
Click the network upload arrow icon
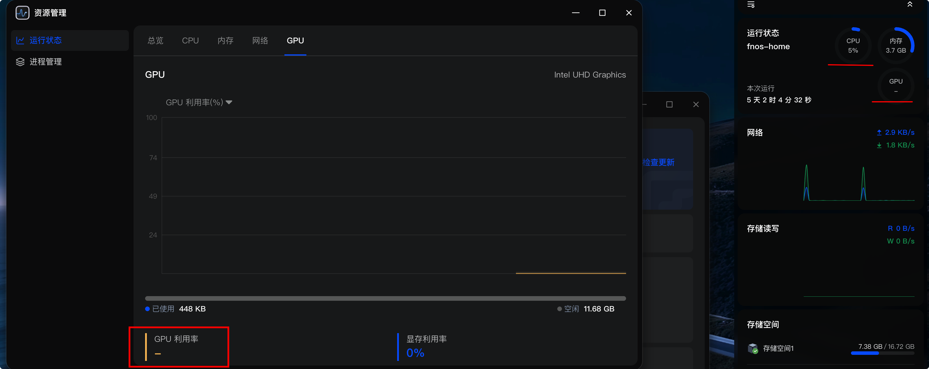(879, 132)
